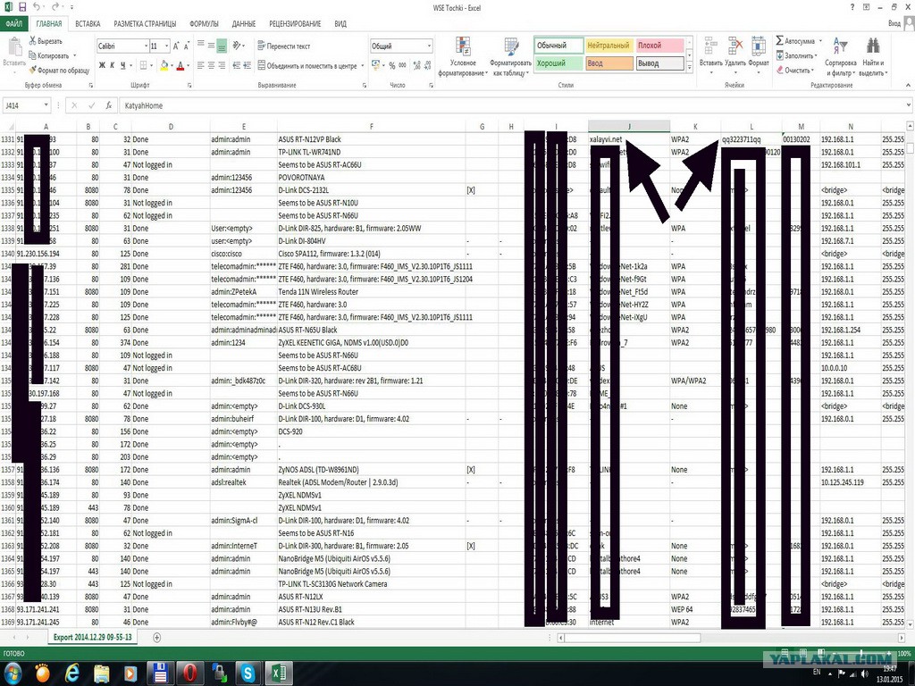Toggle Italic (К) formatting
This screenshot has width=915, height=686.
click(112, 65)
